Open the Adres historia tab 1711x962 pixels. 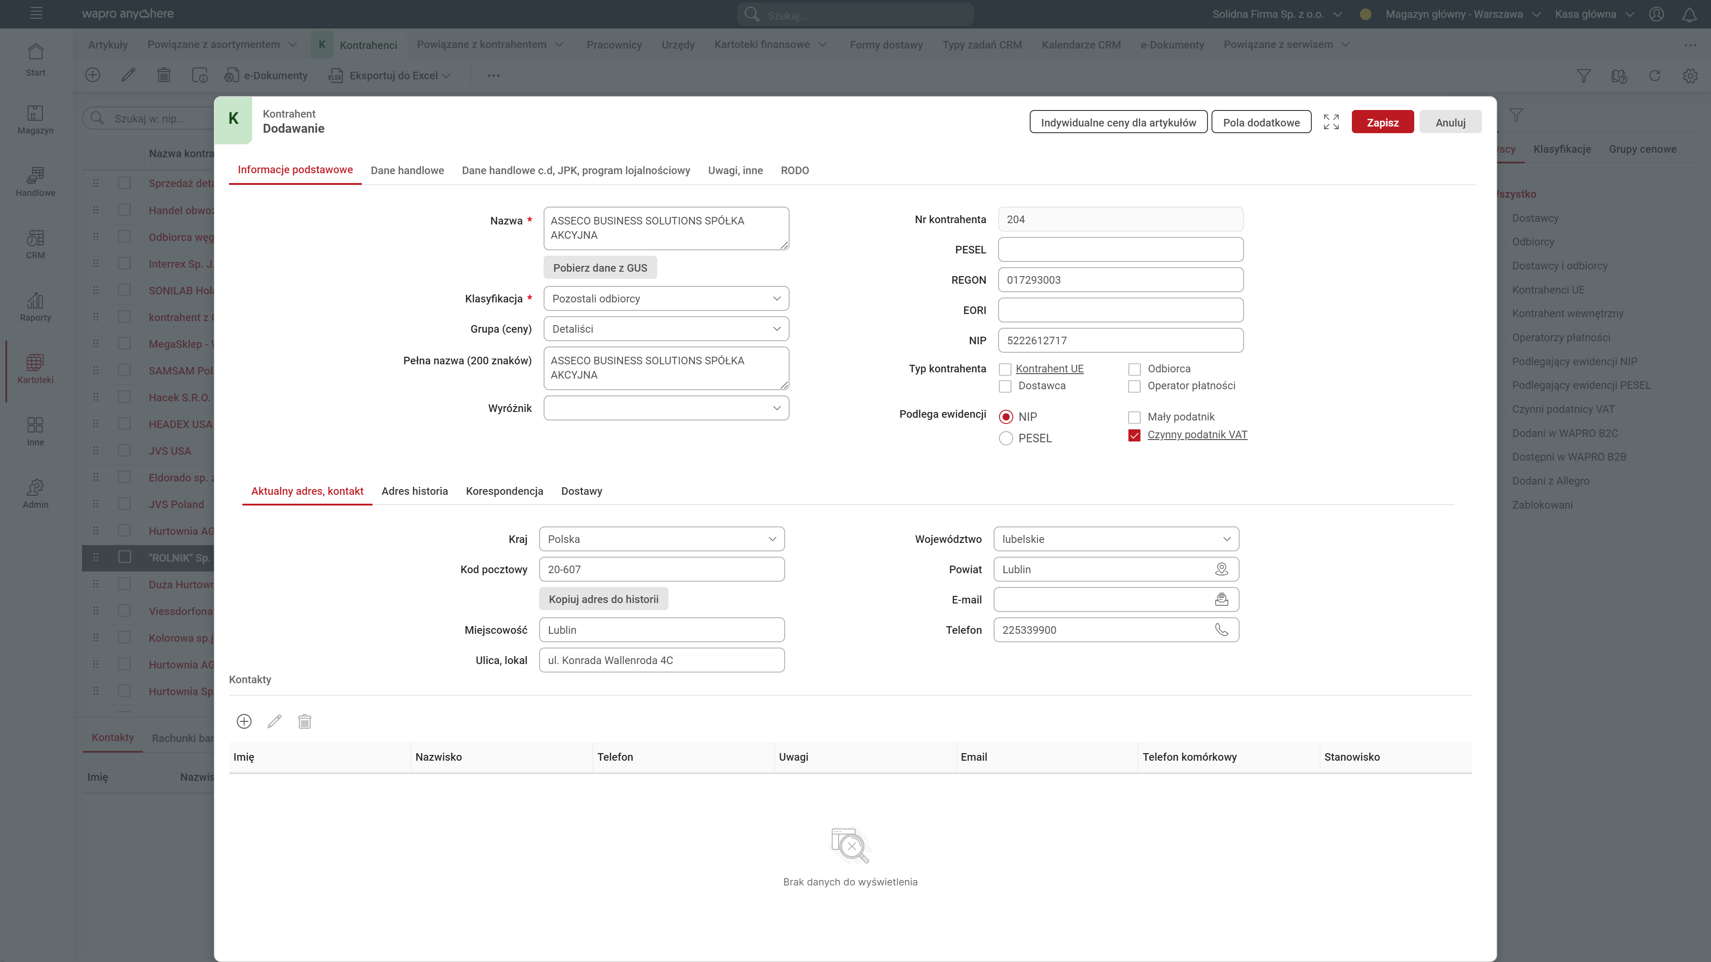pyautogui.click(x=414, y=491)
